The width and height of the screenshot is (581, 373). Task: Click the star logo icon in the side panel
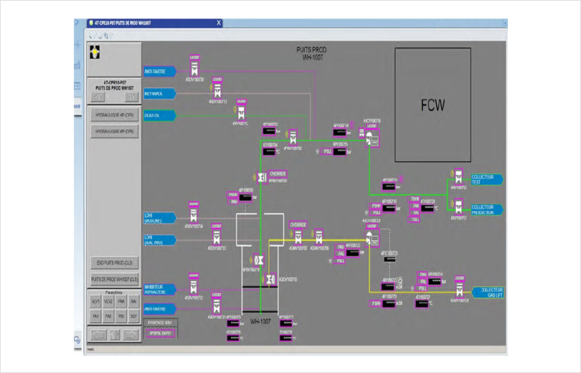95,52
